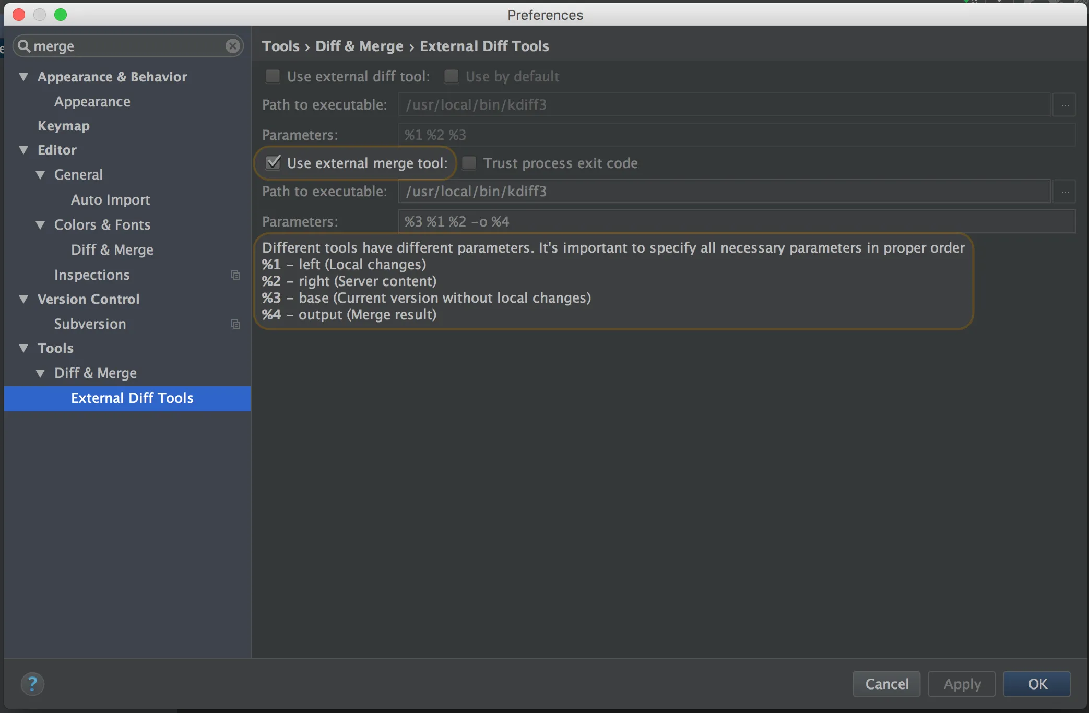Collapse the Colors & Fonts node
Image resolution: width=1089 pixels, height=713 pixels.
pos(40,225)
